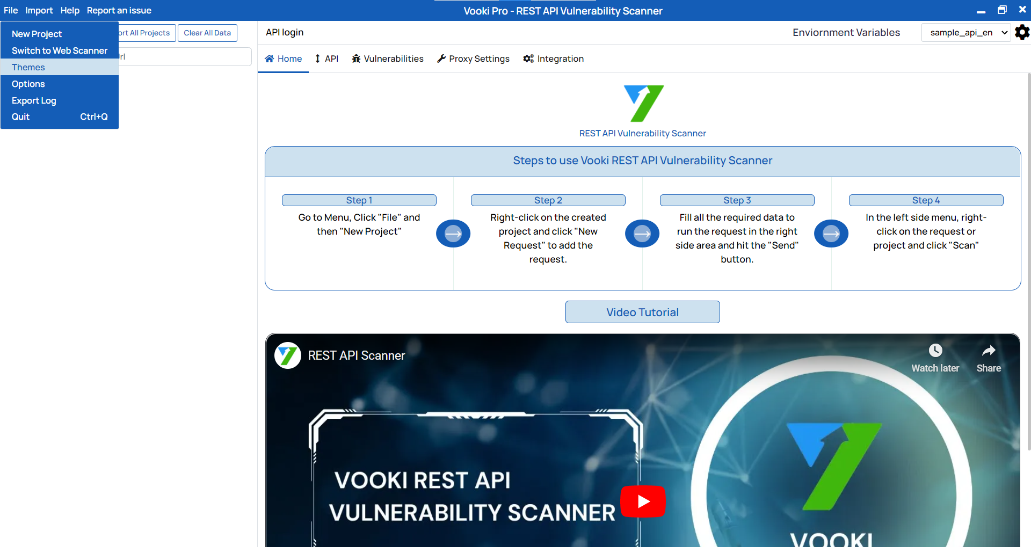Select Options in the File menu
This screenshot has height=553, width=1031.
point(60,84)
